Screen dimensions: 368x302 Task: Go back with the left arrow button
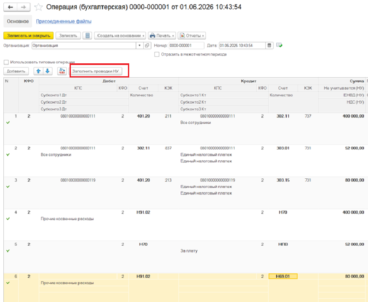pos(10,7)
